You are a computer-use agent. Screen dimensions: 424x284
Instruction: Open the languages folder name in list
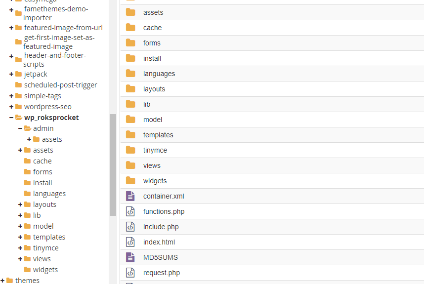pyautogui.click(x=159, y=74)
